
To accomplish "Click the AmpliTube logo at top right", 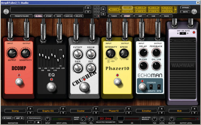I will 194,12.
